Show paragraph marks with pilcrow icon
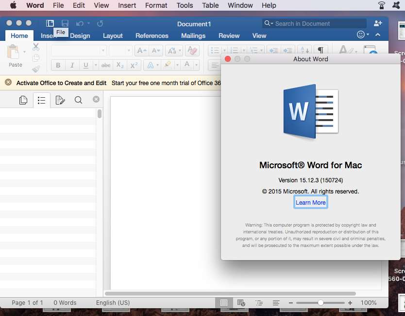The image size is (405, 316). pos(321,50)
